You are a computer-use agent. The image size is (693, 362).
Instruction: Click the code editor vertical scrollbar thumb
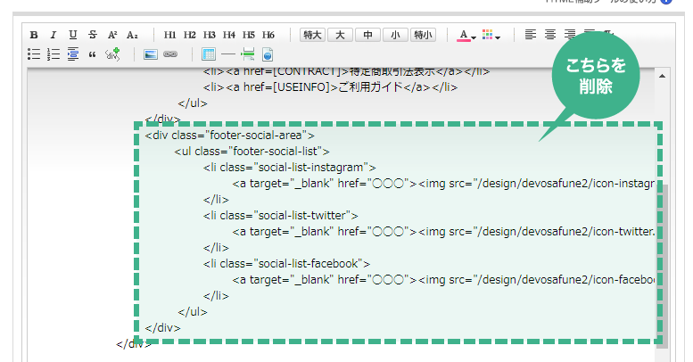point(662,265)
